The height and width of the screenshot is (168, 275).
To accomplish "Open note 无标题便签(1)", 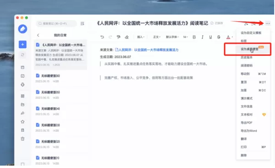I will tap(60, 160).
